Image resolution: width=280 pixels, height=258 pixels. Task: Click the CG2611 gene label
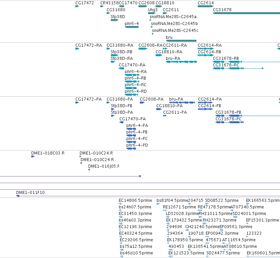coord(171,10)
